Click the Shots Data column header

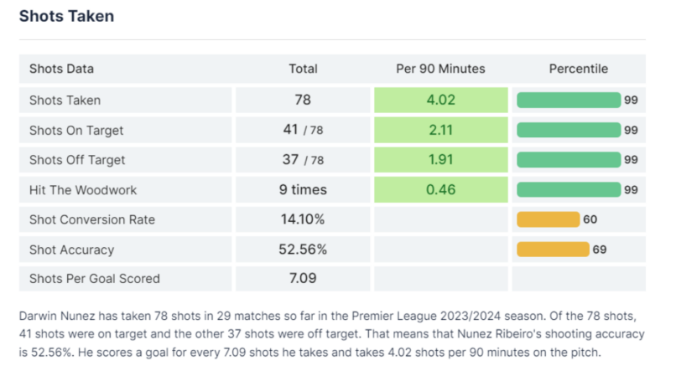pyautogui.click(x=62, y=69)
